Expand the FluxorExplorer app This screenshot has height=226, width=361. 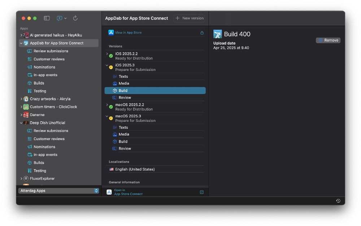(21, 179)
